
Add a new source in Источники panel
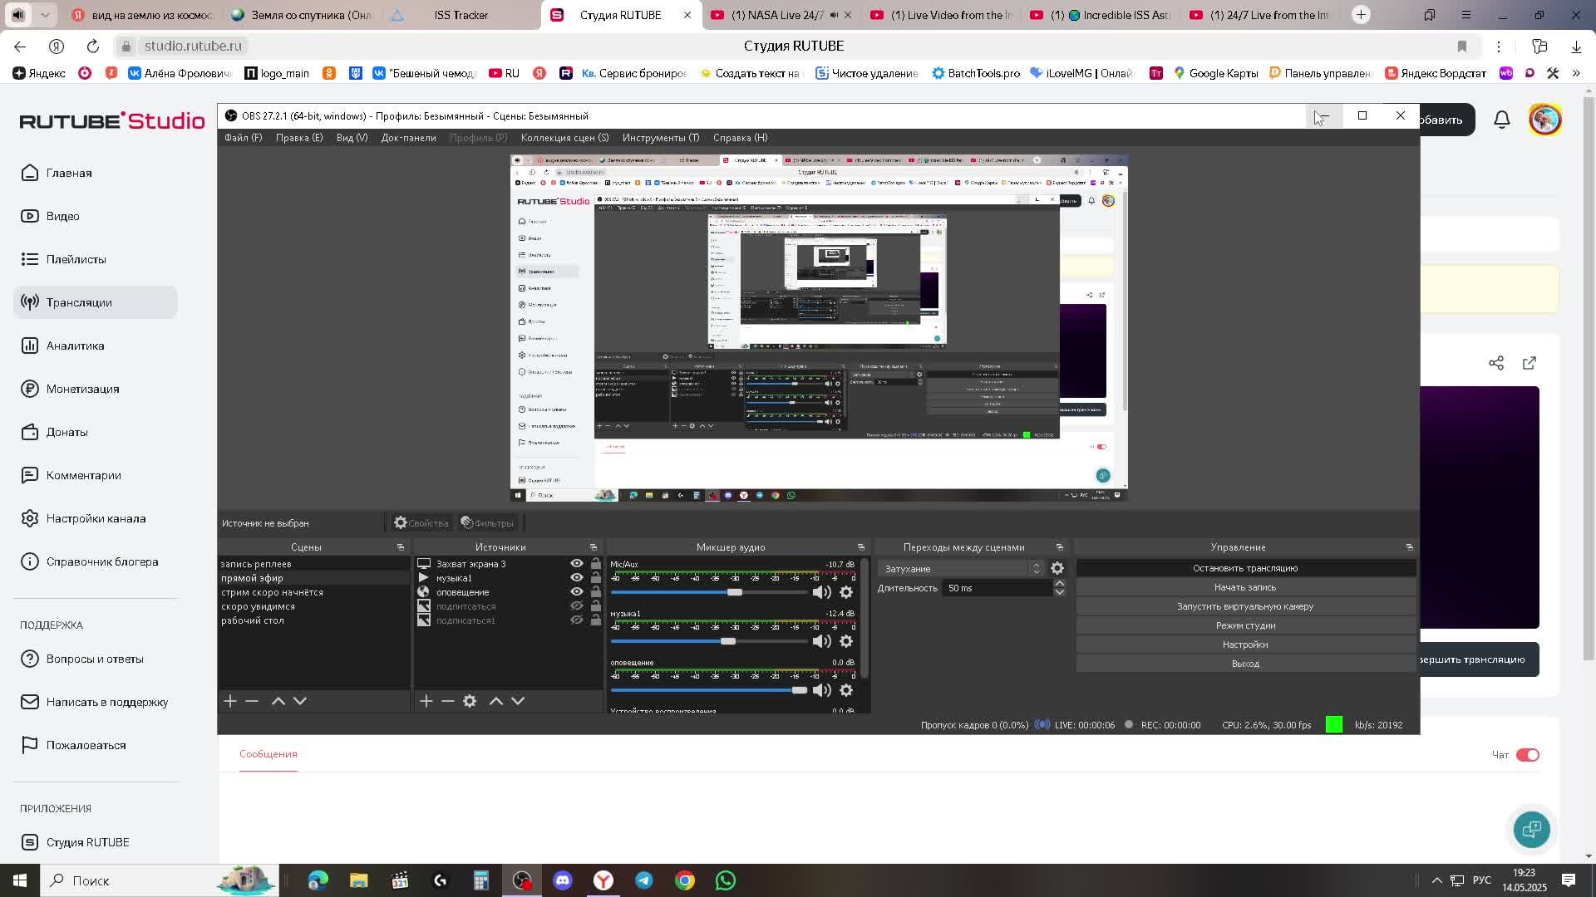pyautogui.click(x=426, y=701)
